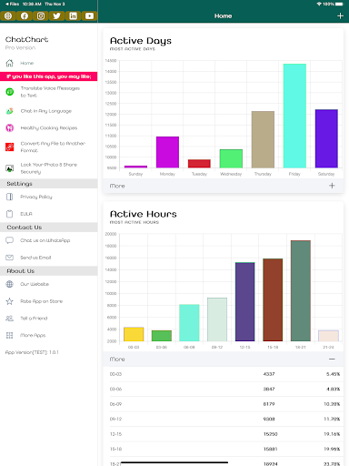
Task: Open the Instagram social icon
Action: pos(41,16)
